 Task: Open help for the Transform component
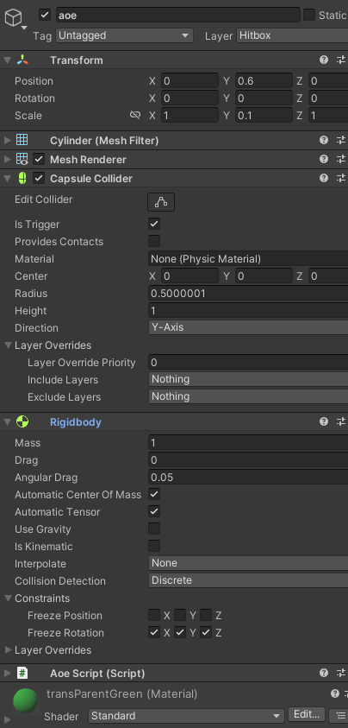coord(324,60)
